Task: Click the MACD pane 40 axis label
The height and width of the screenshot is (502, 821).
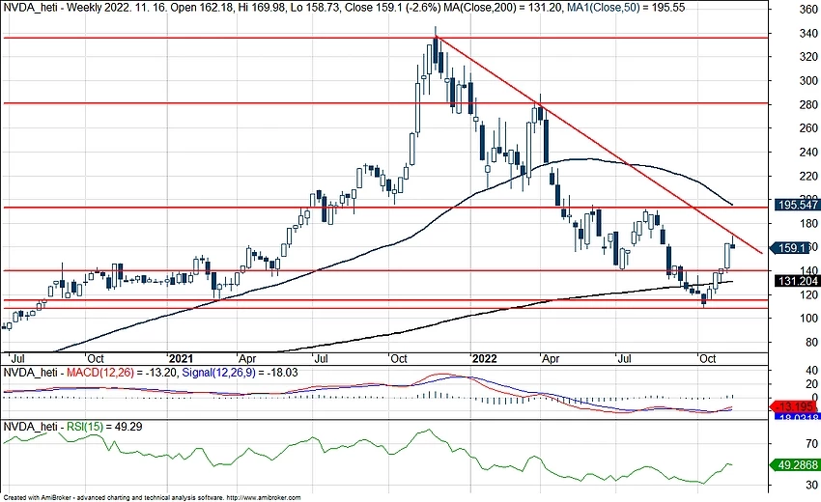Action: (x=811, y=371)
